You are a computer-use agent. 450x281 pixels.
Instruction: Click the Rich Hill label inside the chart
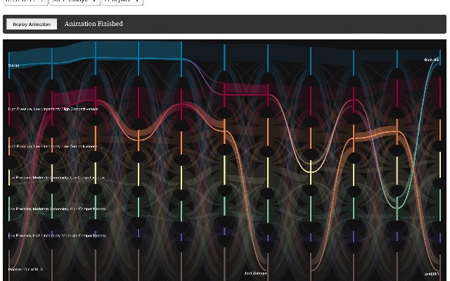coord(431,61)
